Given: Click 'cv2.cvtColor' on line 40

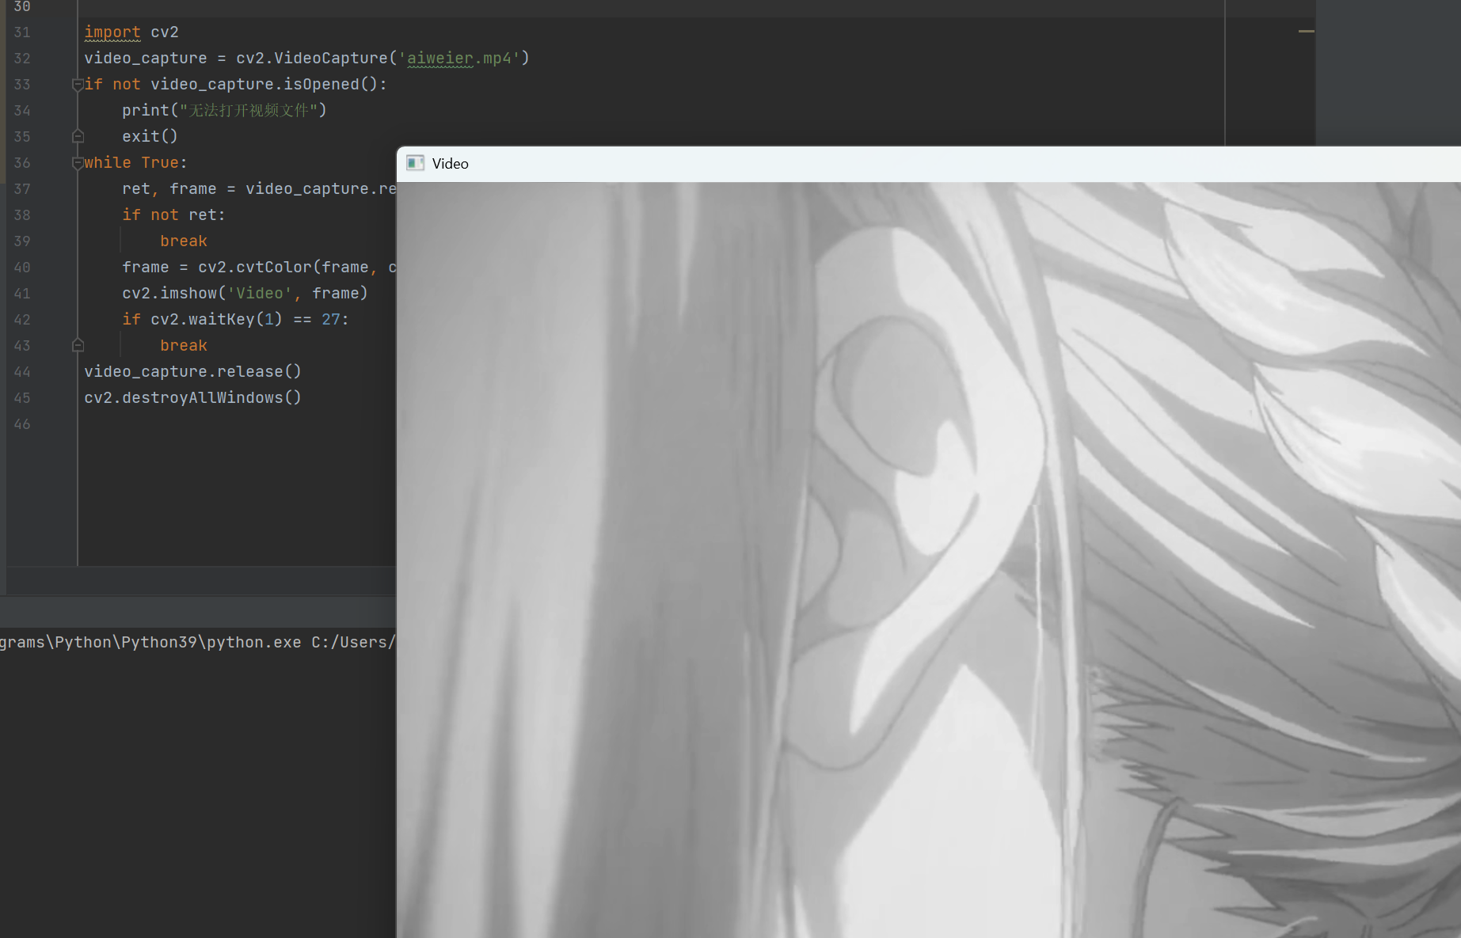Looking at the screenshot, I should (x=255, y=268).
